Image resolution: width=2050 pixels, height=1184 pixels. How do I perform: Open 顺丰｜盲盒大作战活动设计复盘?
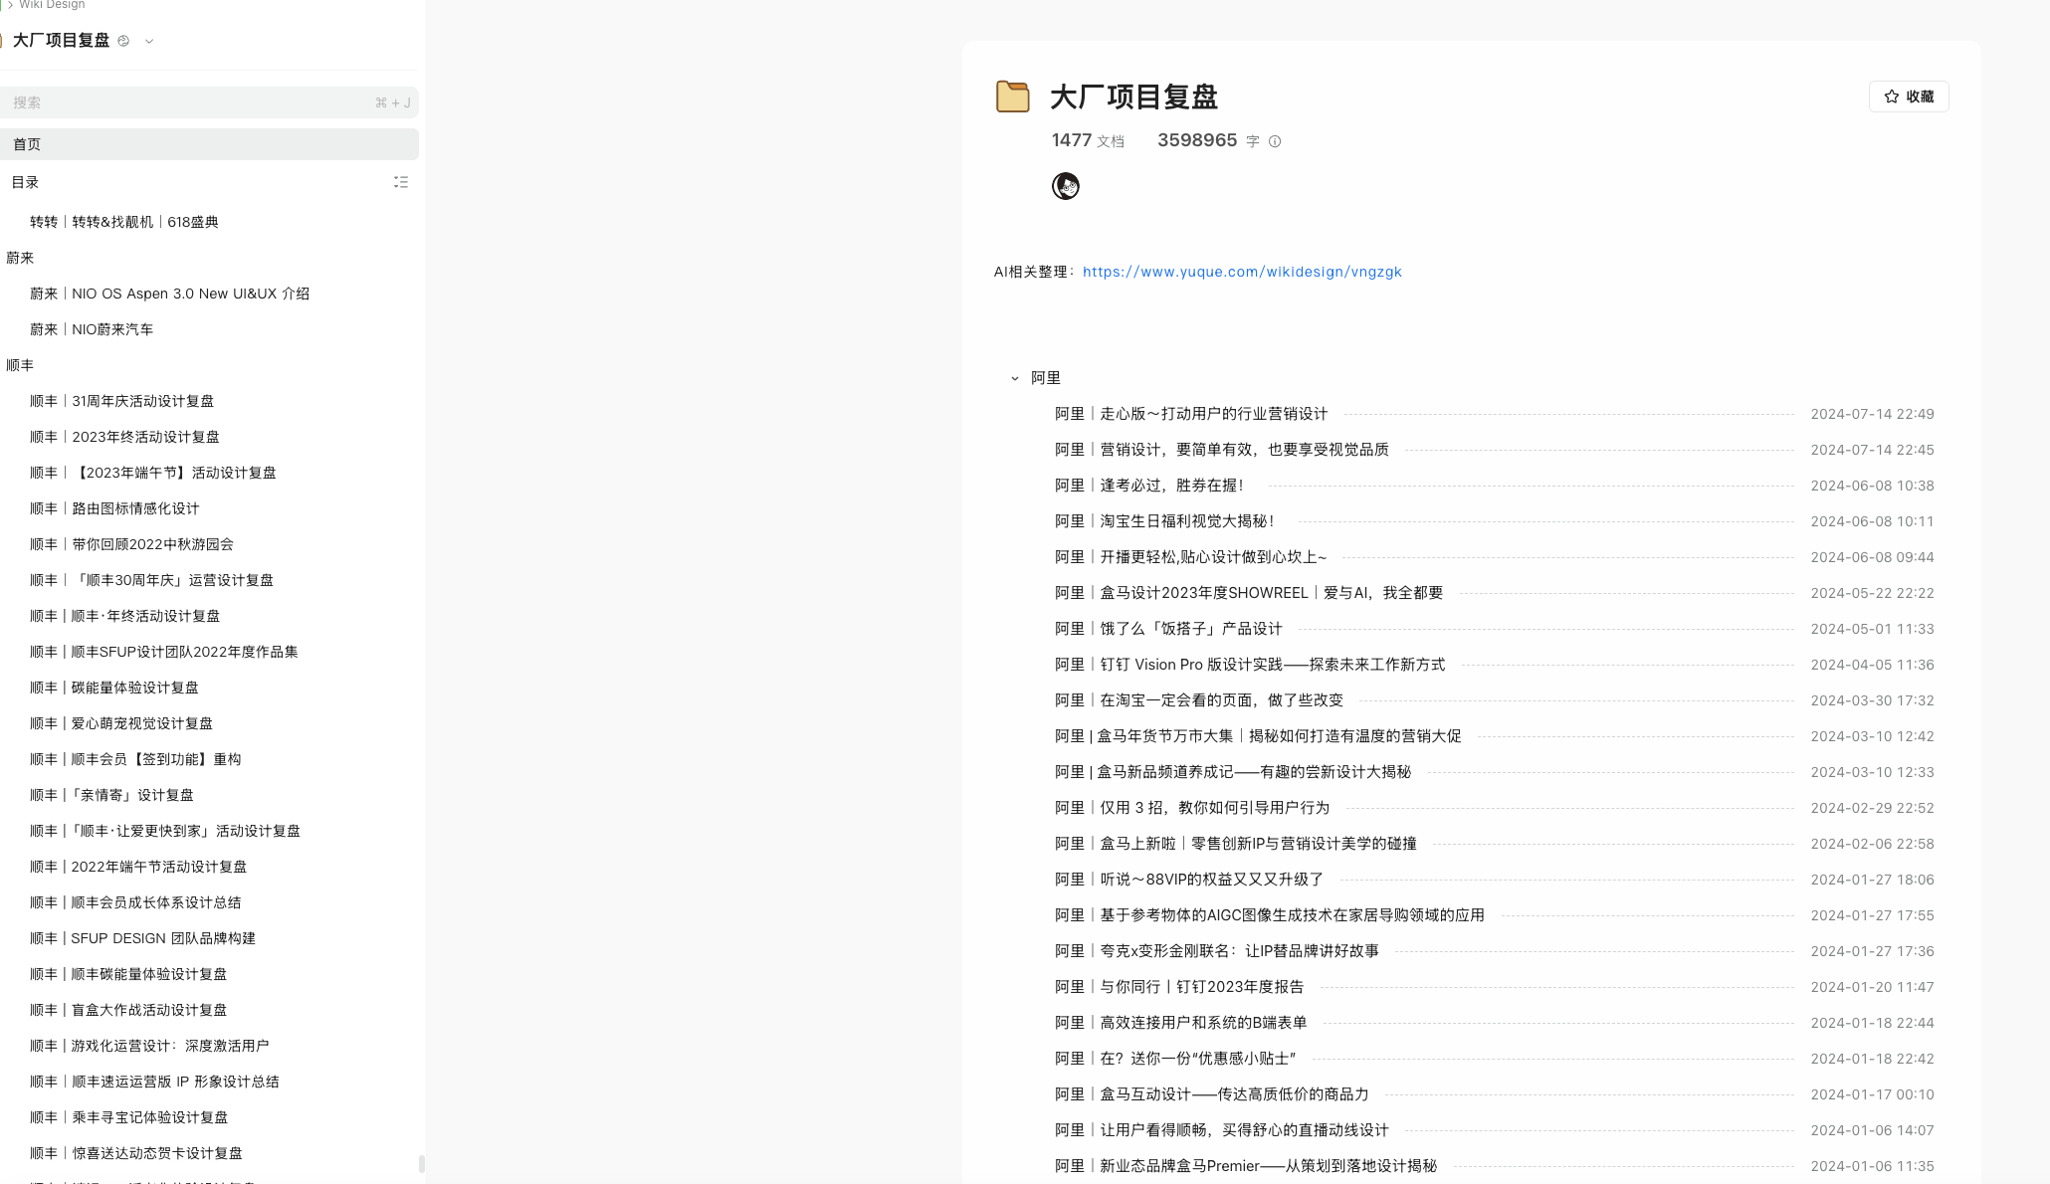coord(128,1010)
